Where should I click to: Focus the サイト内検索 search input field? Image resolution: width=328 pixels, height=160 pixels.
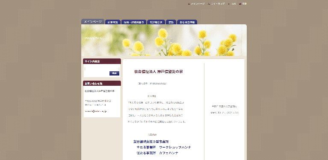[x=102, y=69]
